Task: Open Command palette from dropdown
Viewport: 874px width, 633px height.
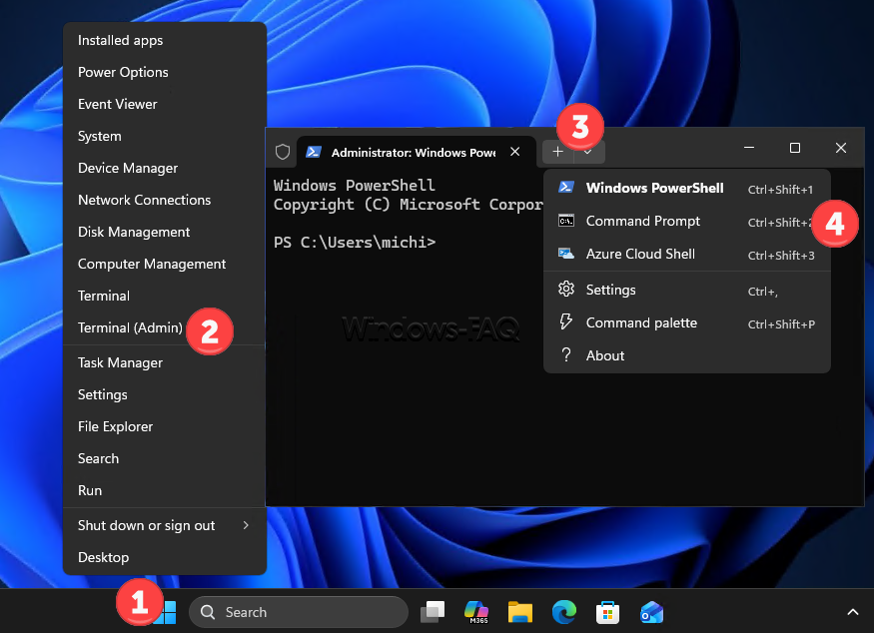Action: pos(687,322)
